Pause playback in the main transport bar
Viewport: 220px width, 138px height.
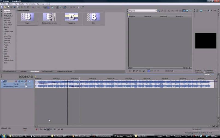(x=51, y=129)
